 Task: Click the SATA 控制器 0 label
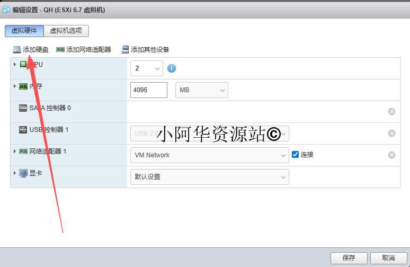click(x=50, y=108)
